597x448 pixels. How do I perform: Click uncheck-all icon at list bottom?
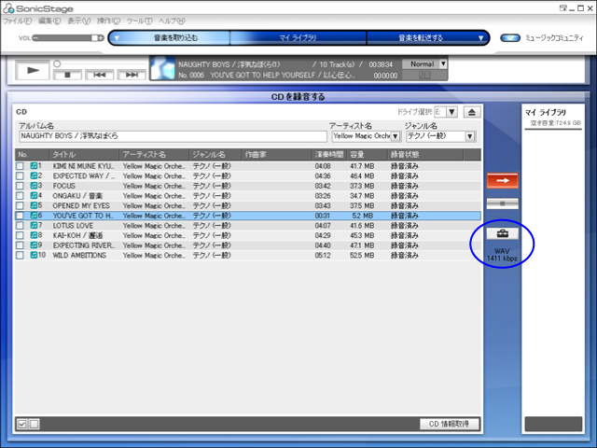[34, 424]
